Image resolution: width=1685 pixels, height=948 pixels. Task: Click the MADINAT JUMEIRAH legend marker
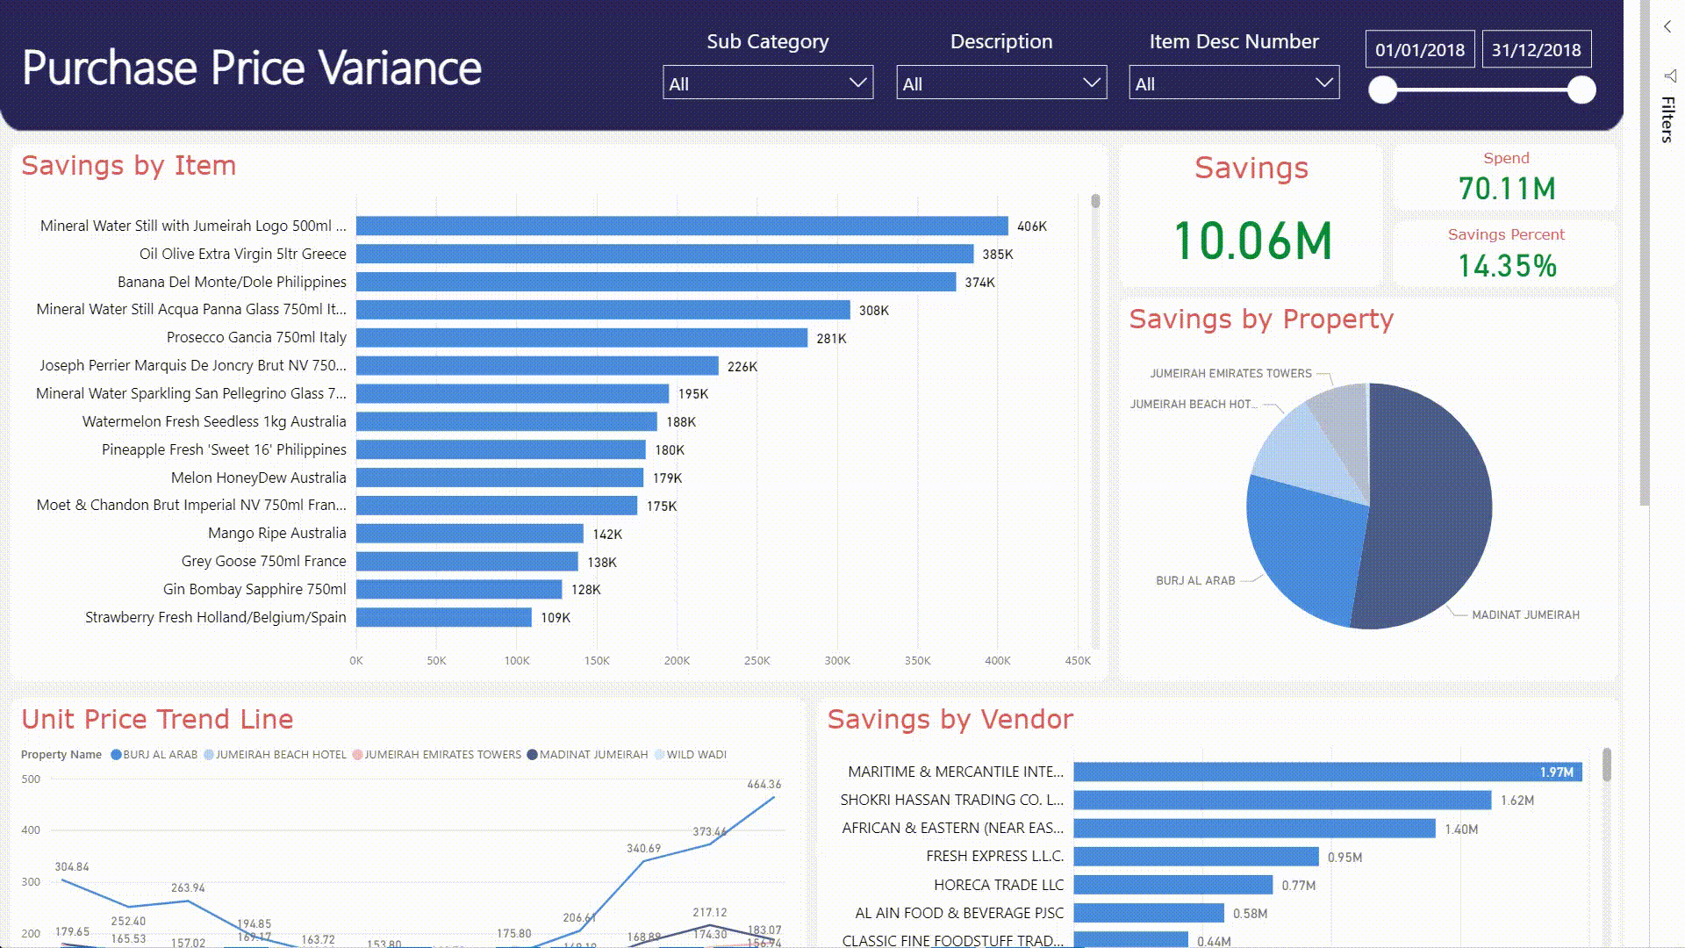[532, 755]
